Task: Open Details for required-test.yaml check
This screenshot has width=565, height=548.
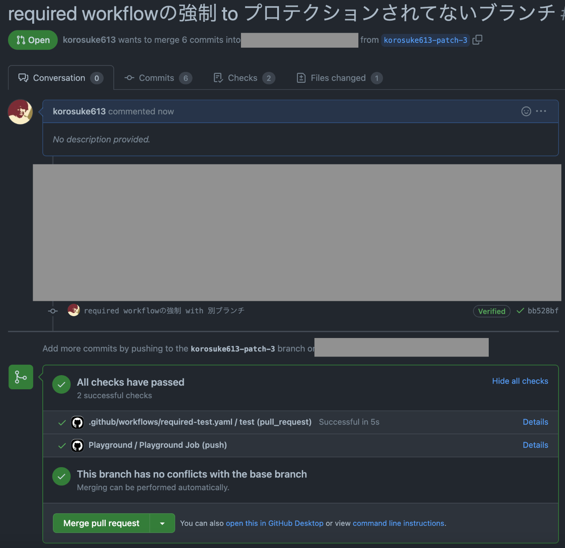Action: pyautogui.click(x=535, y=422)
